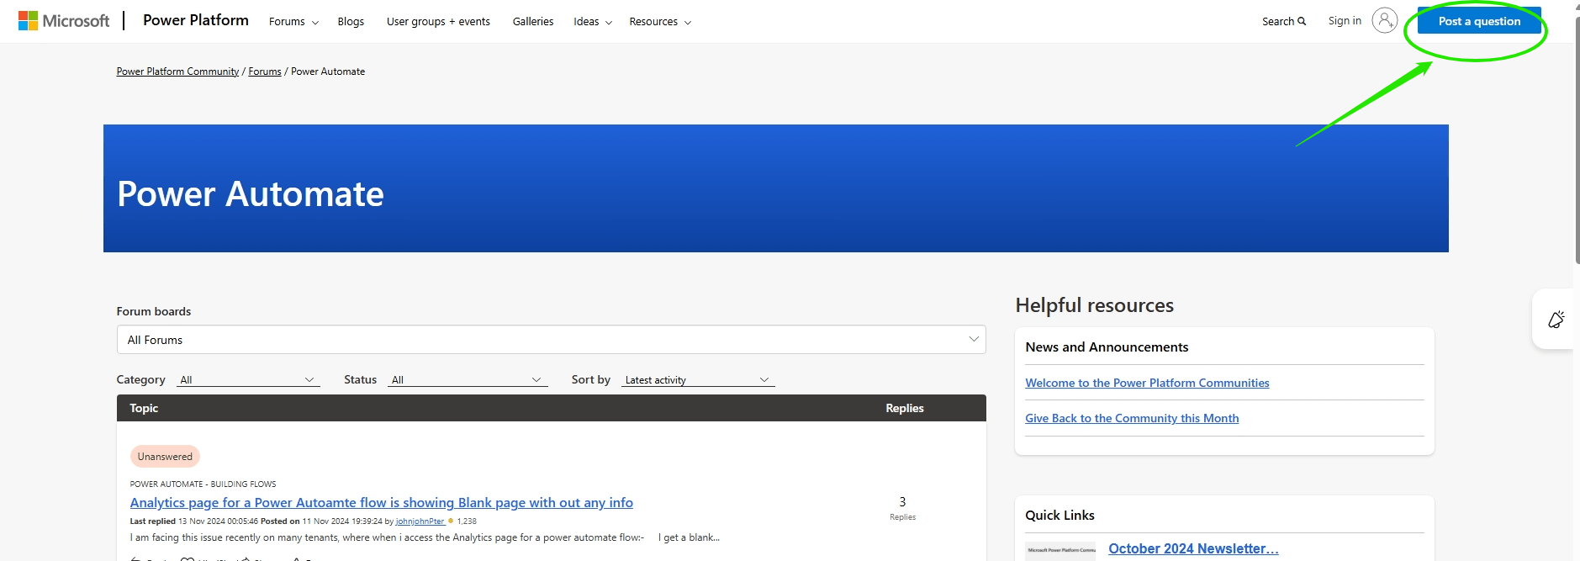1580x561 pixels.
Task: Expand the Resources menu
Action: coord(660,22)
